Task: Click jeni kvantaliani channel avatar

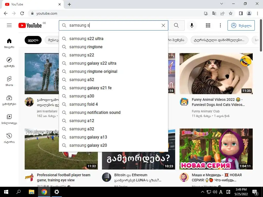Action: 29,102
